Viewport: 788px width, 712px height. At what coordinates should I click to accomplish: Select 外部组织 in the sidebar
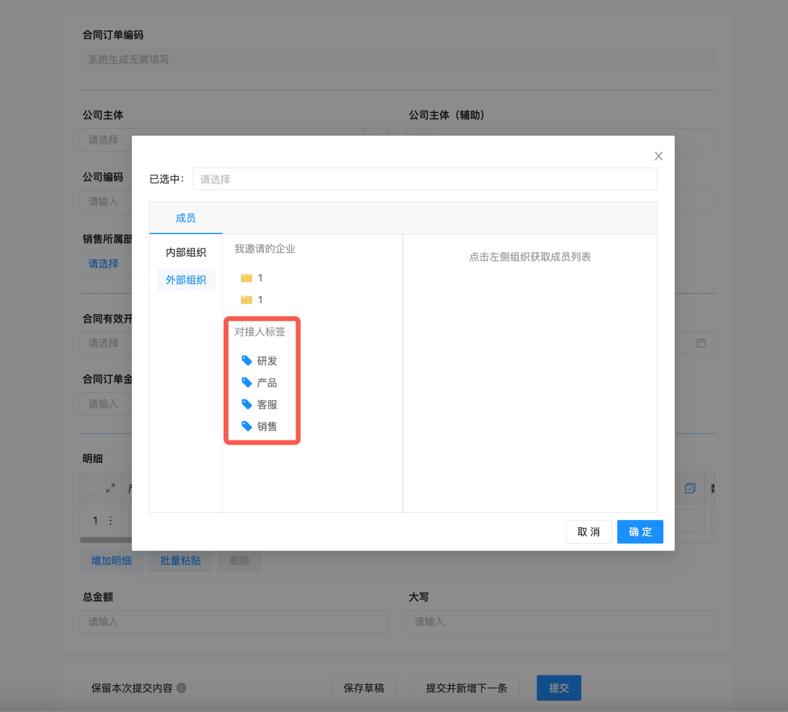point(186,280)
